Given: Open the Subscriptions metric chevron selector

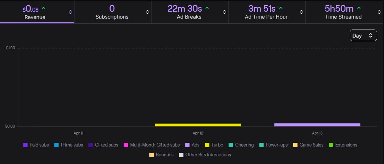Looking at the screenshot, I should 147,12.
